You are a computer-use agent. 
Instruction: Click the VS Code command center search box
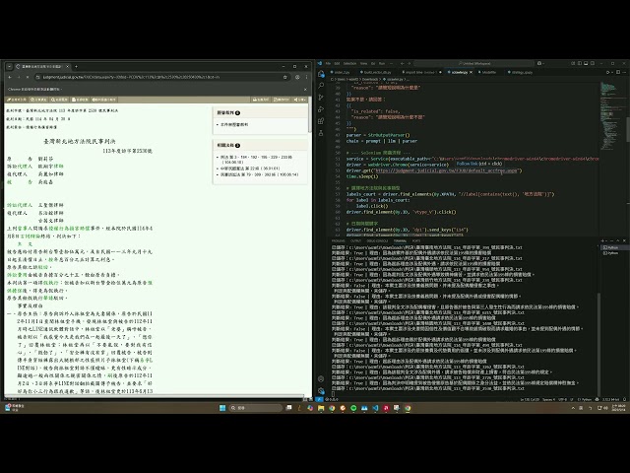pyautogui.click(x=474, y=63)
